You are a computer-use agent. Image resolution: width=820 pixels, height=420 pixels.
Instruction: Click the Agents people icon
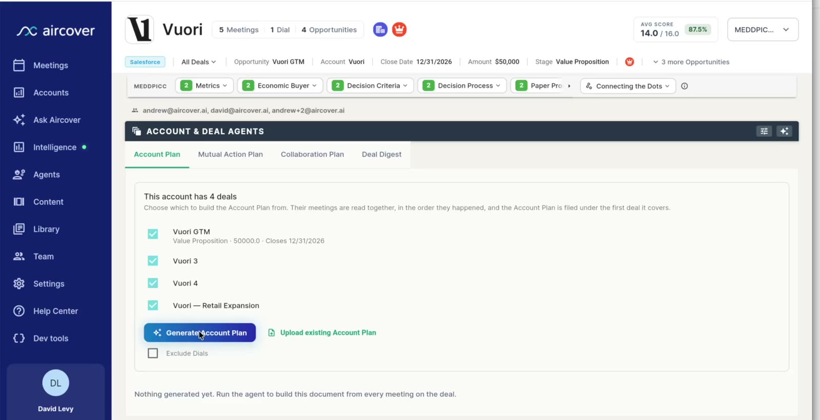point(19,175)
